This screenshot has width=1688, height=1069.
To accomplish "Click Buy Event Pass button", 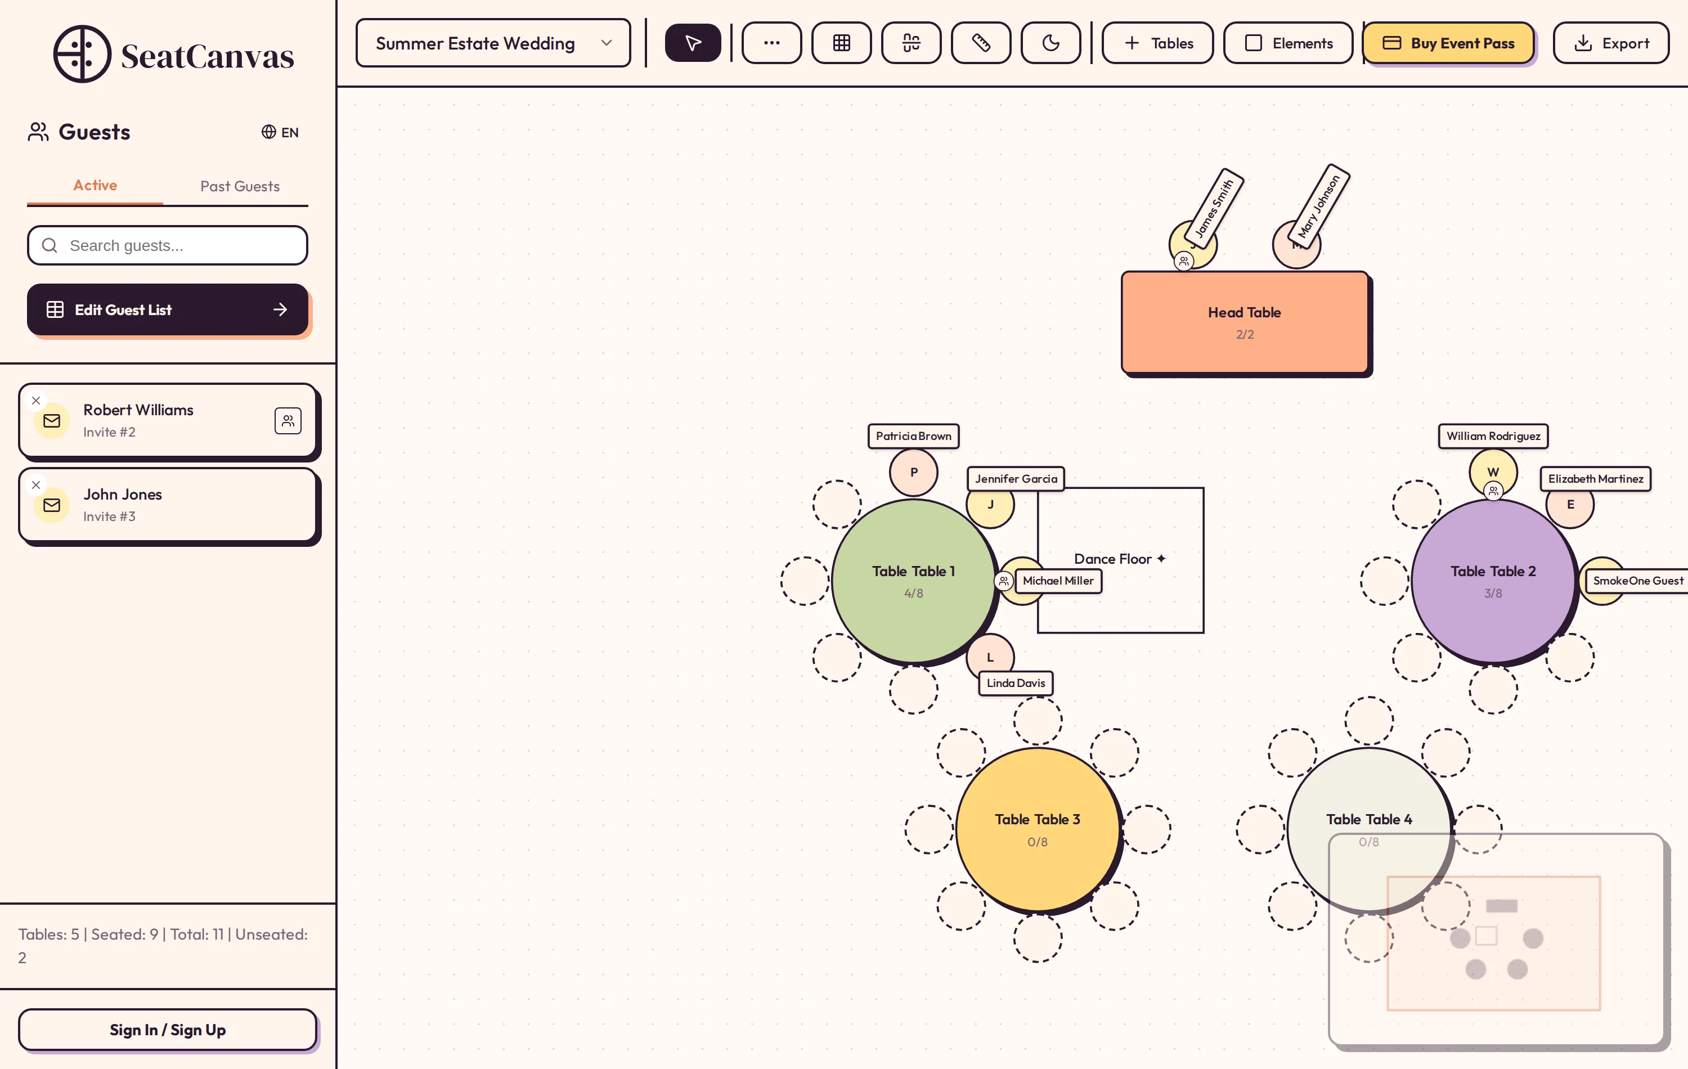I will [x=1448, y=43].
